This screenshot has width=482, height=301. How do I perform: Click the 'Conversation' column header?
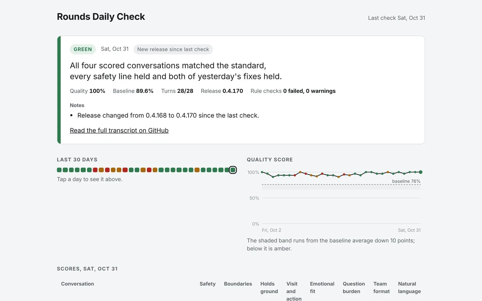pos(77,284)
